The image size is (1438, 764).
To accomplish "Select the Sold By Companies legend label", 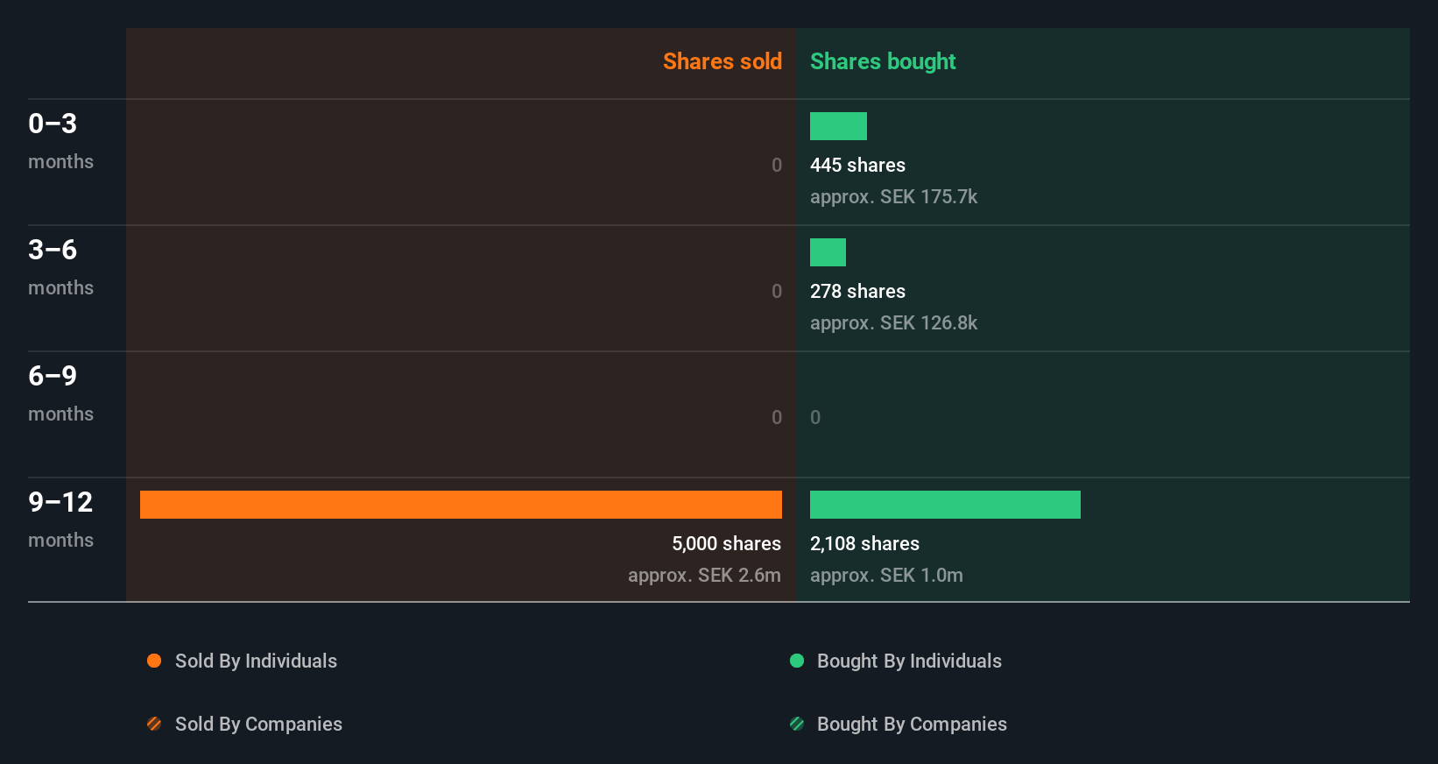I will pos(258,724).
